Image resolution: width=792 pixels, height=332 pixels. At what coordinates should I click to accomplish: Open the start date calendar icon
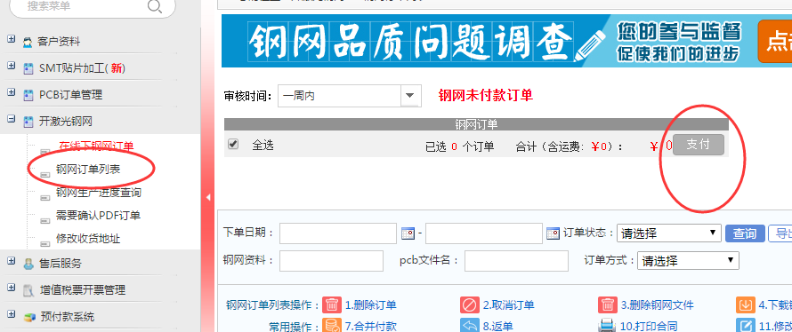(x=408, y=233)
